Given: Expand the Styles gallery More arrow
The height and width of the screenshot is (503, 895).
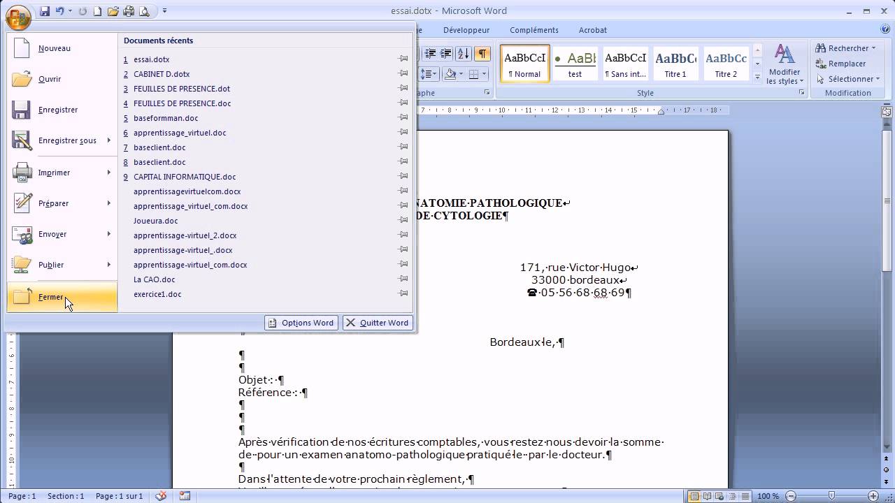Looking at the screenshot, I should click(757, 77).
